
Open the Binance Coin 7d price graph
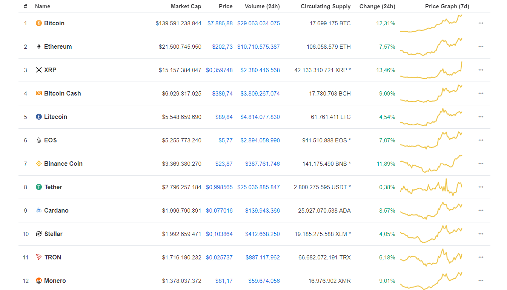(431, 164)
